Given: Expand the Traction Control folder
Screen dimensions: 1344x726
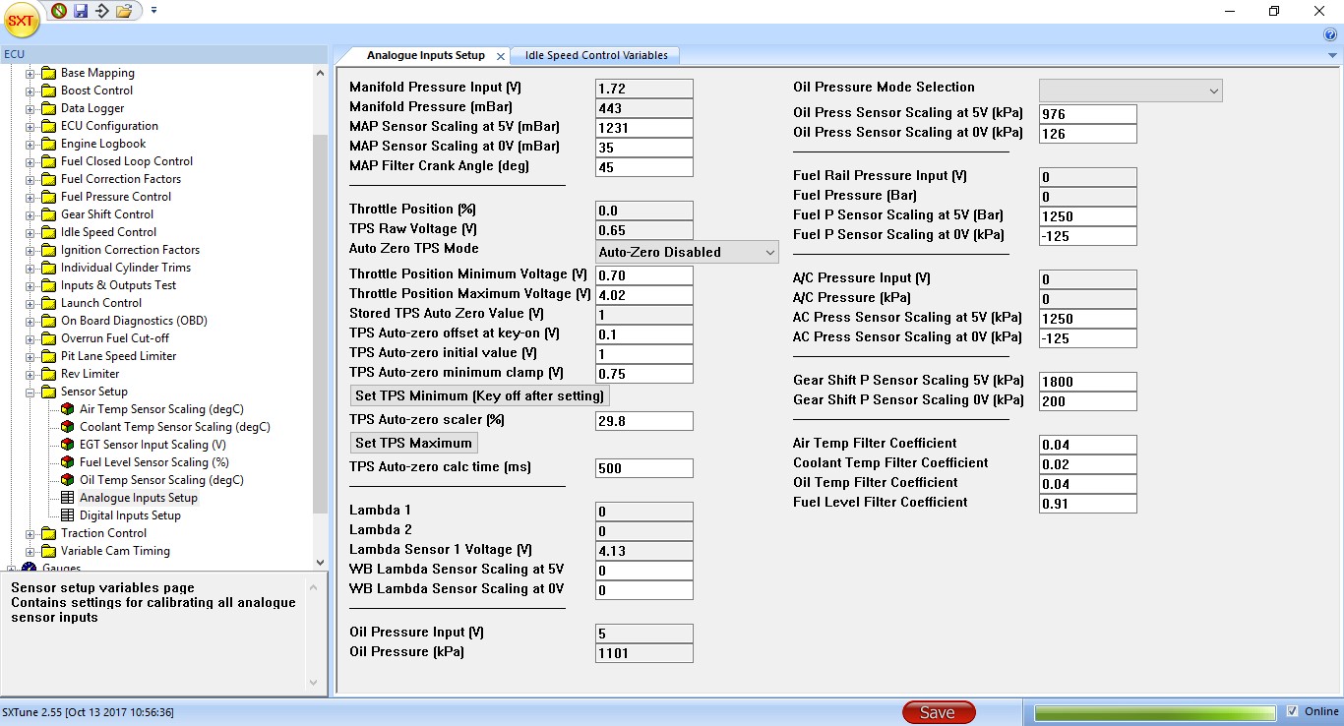Looking at the screenshot, I should 31,533.
